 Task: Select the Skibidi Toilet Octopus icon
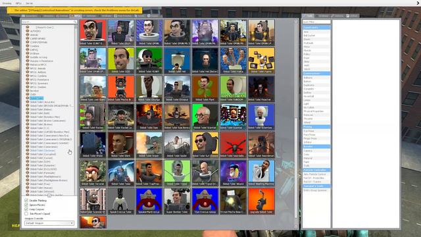(x=177, y=89)
